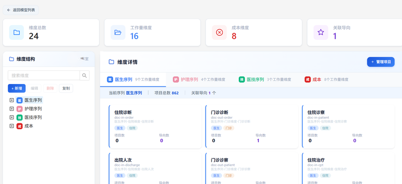
Task: Click the blue 新增 button
Action: (x=17, y=88)
